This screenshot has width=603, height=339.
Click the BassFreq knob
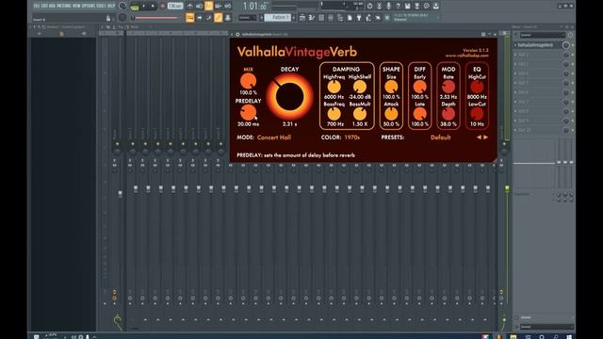pyautogui.click(x=334, y=114)
